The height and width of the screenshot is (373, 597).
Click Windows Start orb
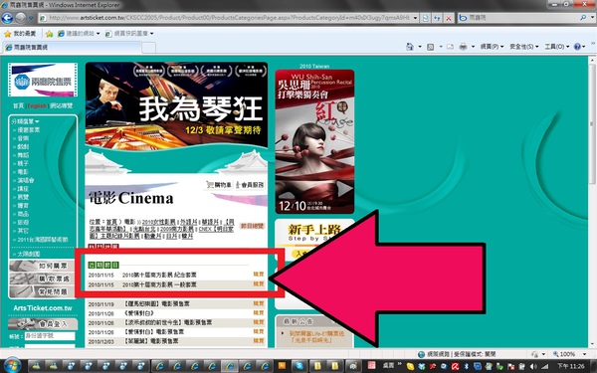pyautogui.click(x=12, y=366)
